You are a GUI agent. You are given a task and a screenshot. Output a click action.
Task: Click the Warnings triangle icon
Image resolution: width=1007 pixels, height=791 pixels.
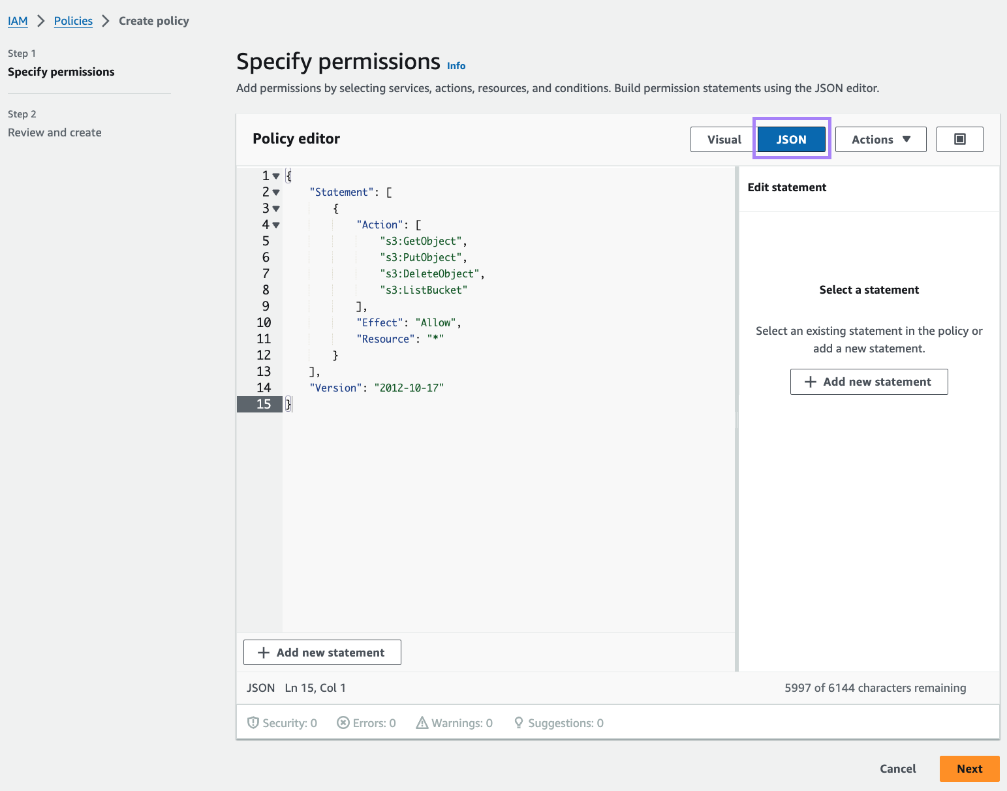coord(422,722)
